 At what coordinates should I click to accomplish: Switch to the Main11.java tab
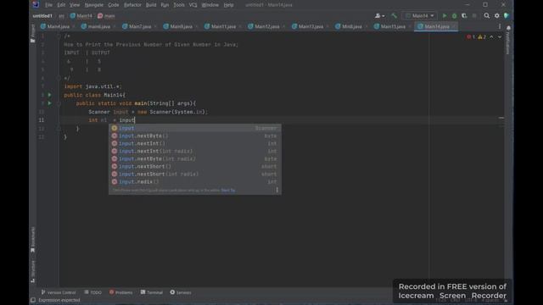click(x=223, y=26)
